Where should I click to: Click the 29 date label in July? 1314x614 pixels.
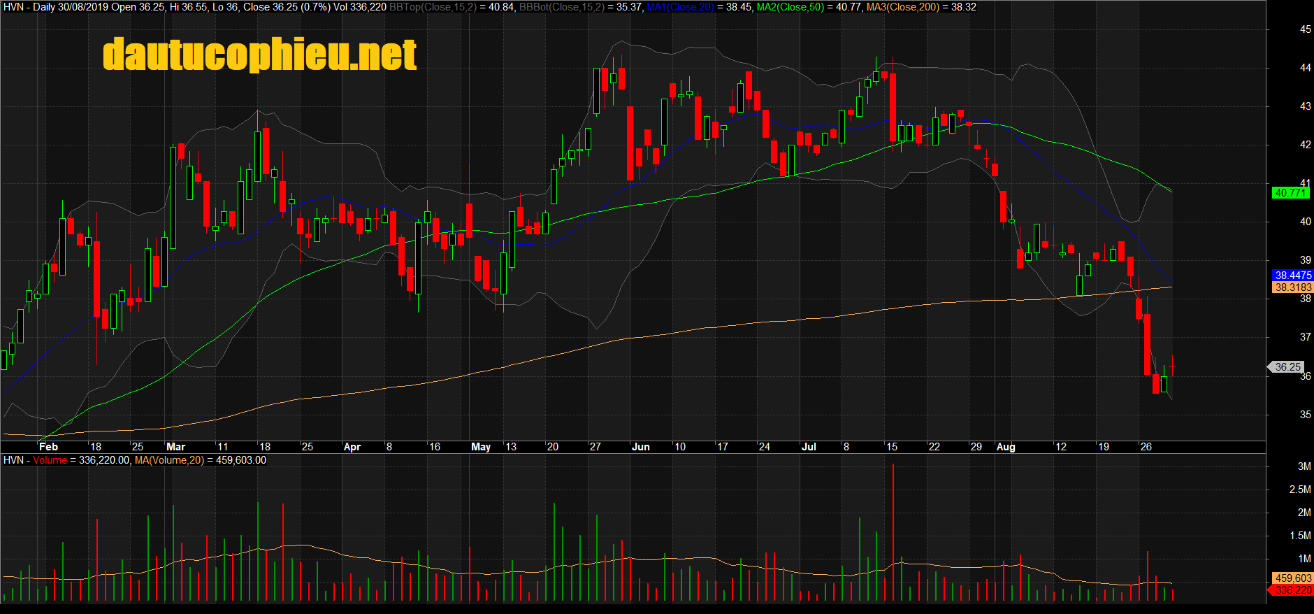(976, 447)
